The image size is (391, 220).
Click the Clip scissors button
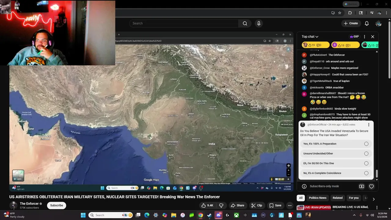click(x=256, y=205)
